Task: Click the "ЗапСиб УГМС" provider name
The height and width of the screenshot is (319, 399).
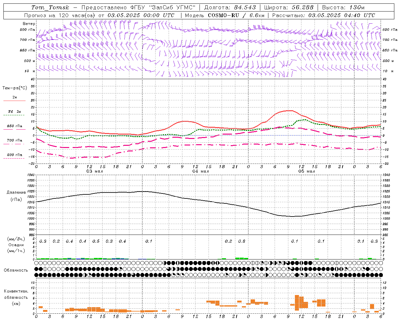Action: coord(172,7)
